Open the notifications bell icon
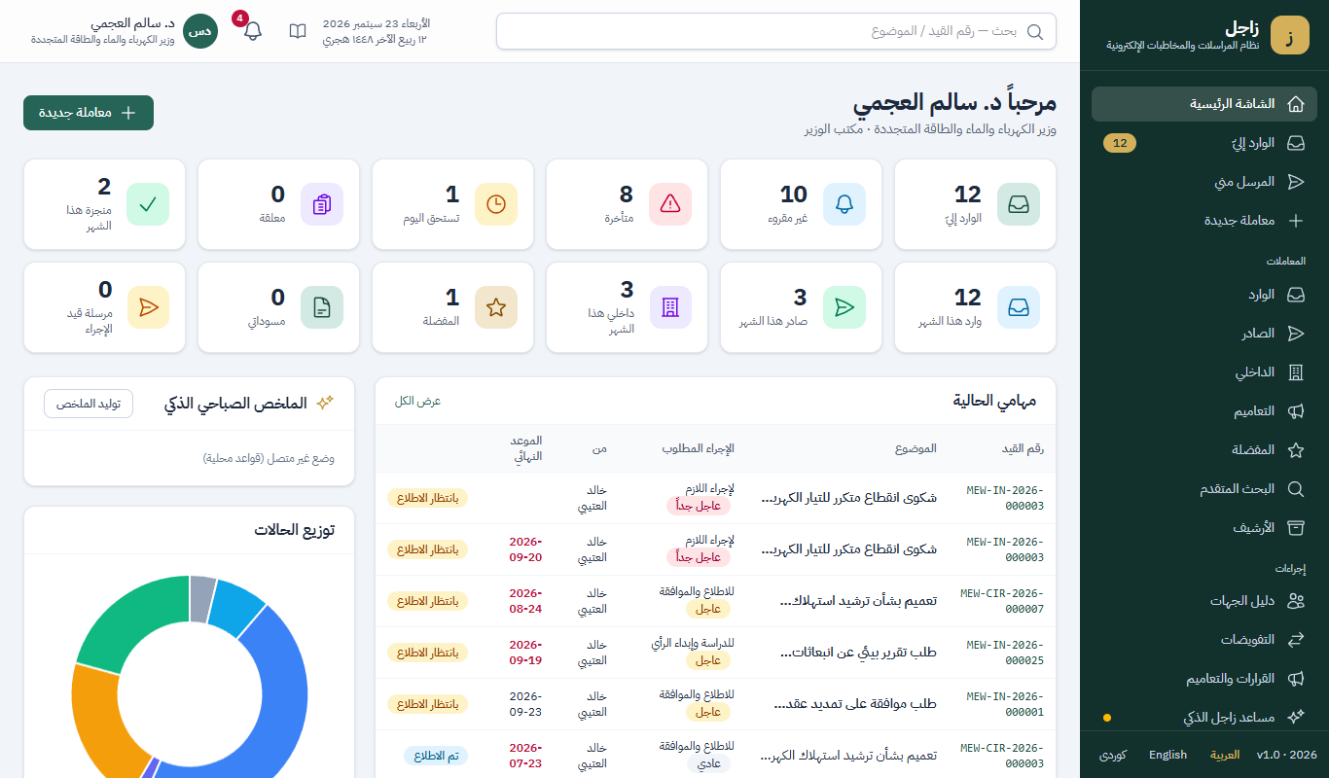This screenshot has height=778, width=1329. 253,31
